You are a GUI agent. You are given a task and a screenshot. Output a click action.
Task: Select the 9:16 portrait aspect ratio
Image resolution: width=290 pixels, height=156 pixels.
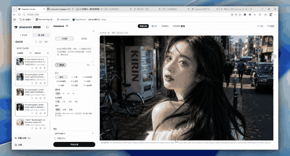(x=75, y=81)
